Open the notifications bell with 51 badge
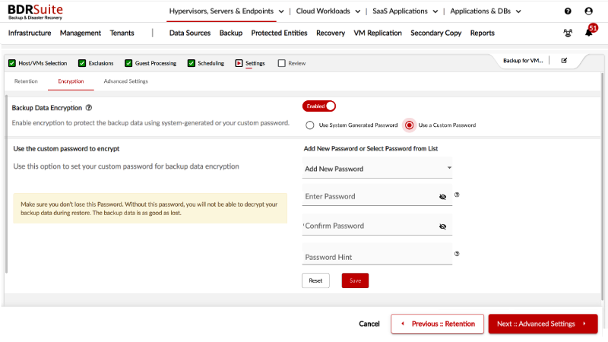The image size is (608, 342). pos(588,33)
